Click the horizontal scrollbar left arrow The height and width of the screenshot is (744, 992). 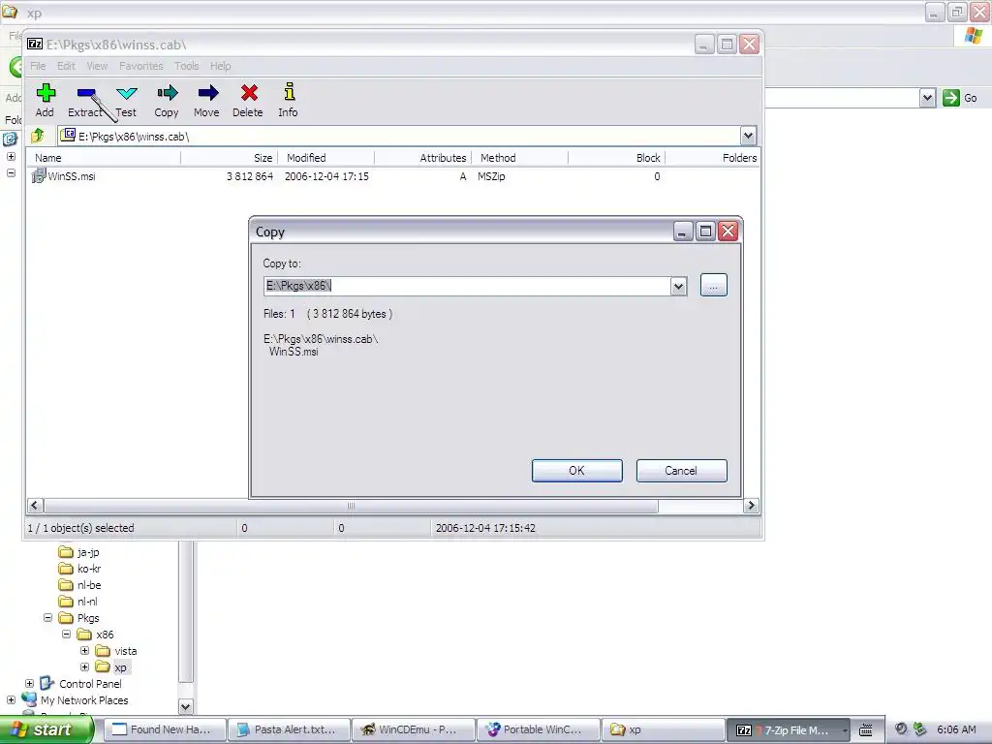(x=35, y=506)
